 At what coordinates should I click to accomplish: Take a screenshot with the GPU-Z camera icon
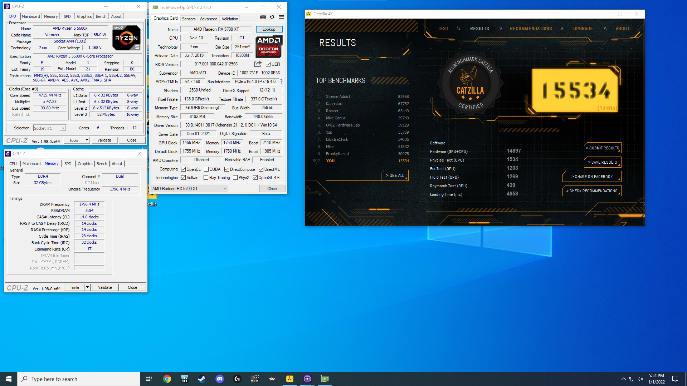263,17
